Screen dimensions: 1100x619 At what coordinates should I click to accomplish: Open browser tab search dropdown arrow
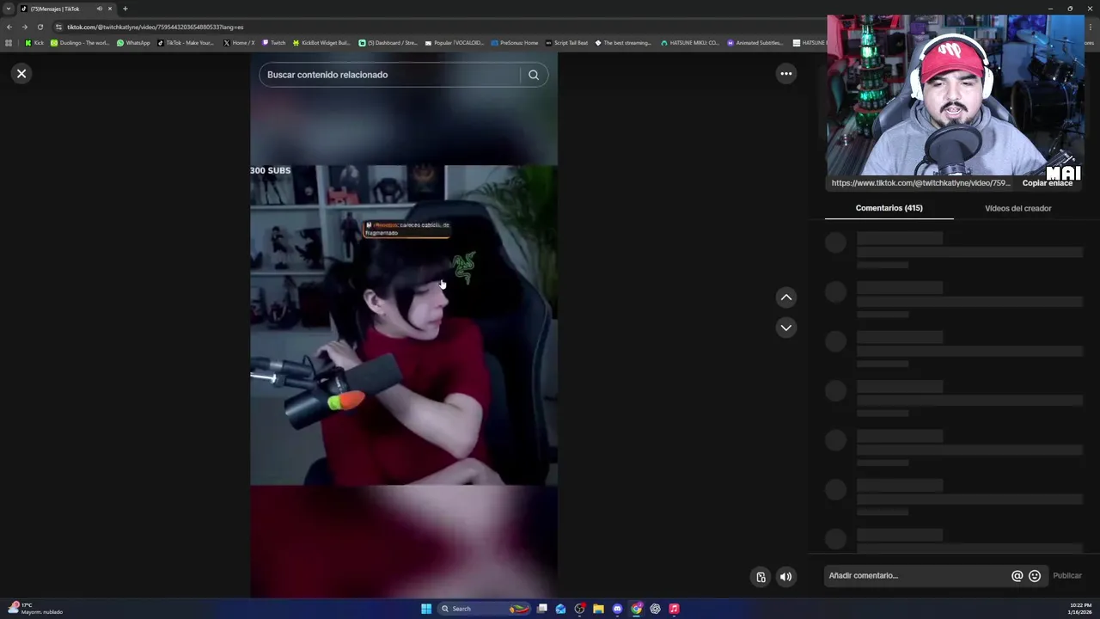tap(9, 9)
